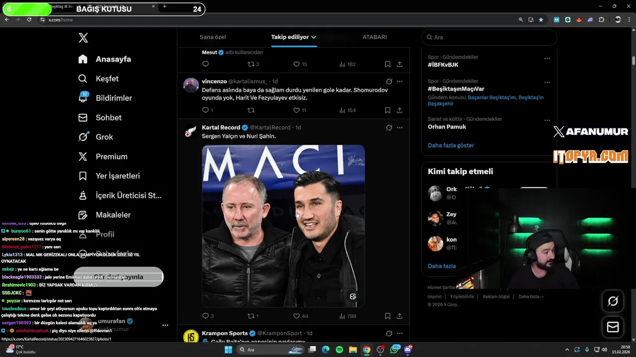Viewport: 636px width, 357px height.
Task: Open a new browser tab
Action: [x=164, y=6]
